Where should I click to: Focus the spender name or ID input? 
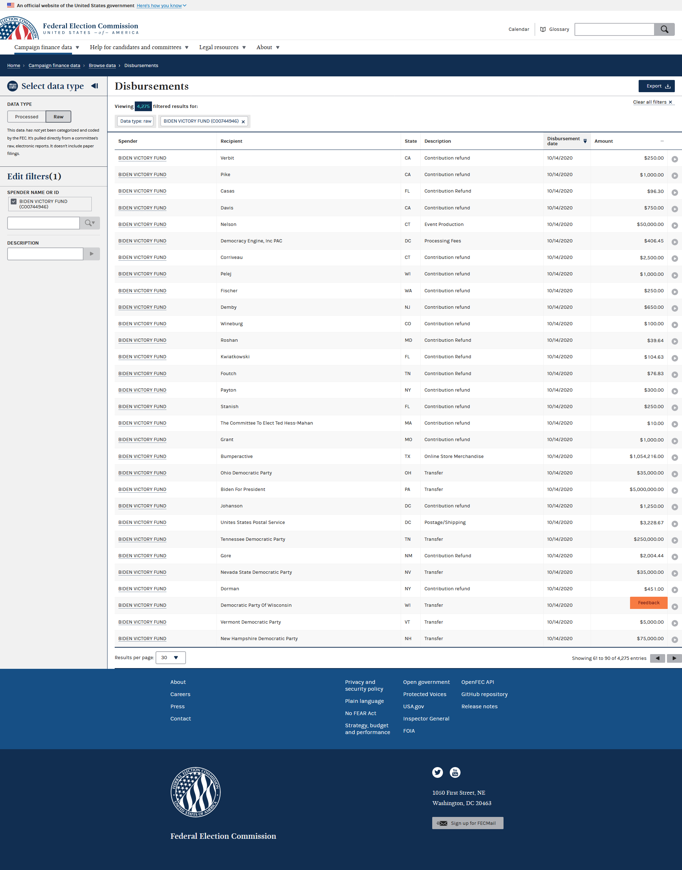[x=43, y=223]
